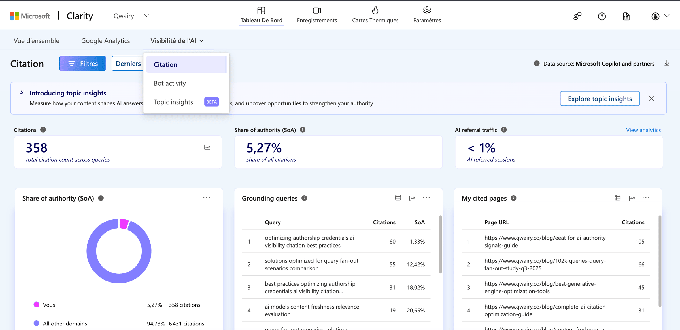
Task: Open the Paramètres settings tab
Action: pyautogui.click(x=427, y=15)
